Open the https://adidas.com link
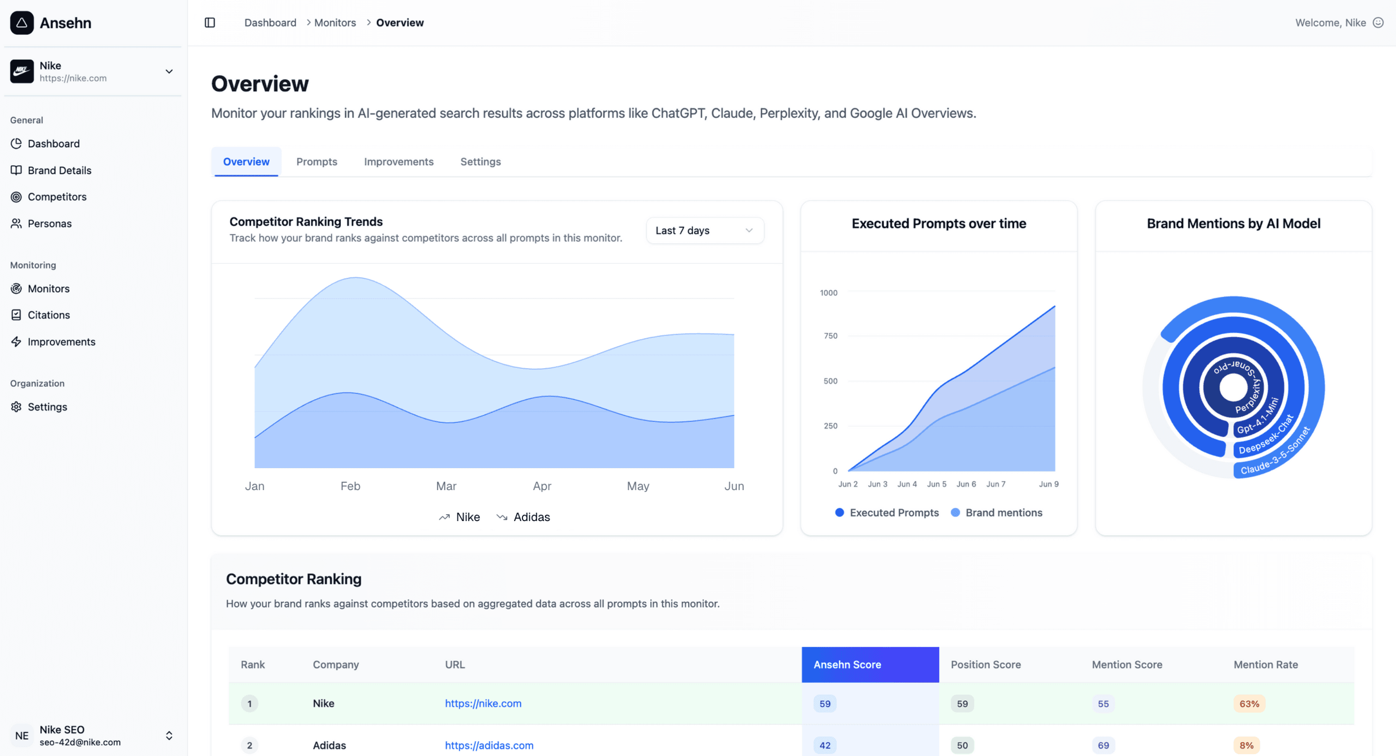This screenshot has width=1396, height=756. click(x=489, y=745)
